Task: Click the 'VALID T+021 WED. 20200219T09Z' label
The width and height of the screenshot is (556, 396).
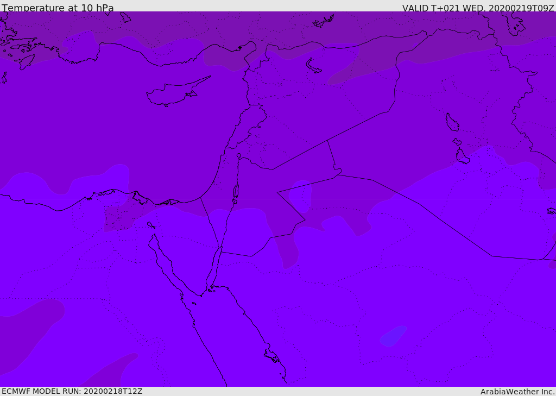Action: coord(478,8)
